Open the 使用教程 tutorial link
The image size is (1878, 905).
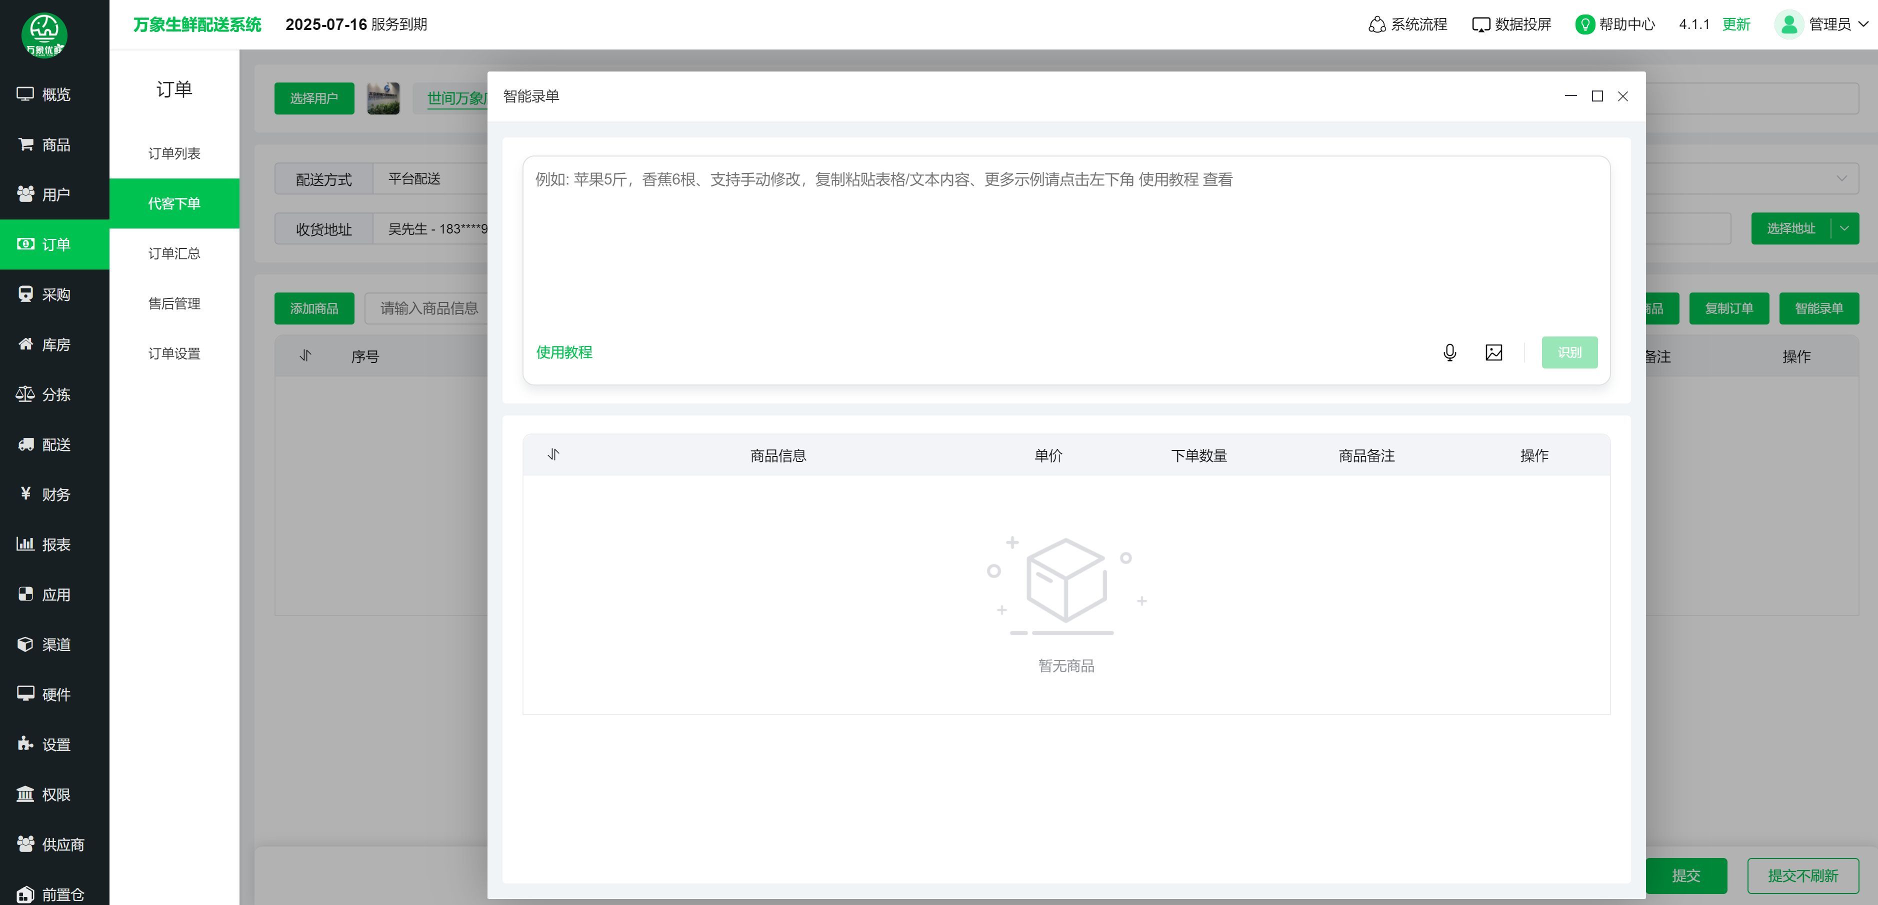click(x=563, y=352)
